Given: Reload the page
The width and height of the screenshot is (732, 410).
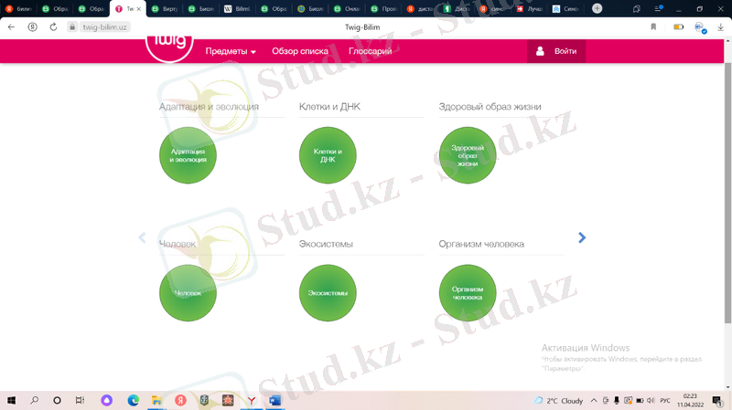Looking at the screenshot, I should click(53, 27).
